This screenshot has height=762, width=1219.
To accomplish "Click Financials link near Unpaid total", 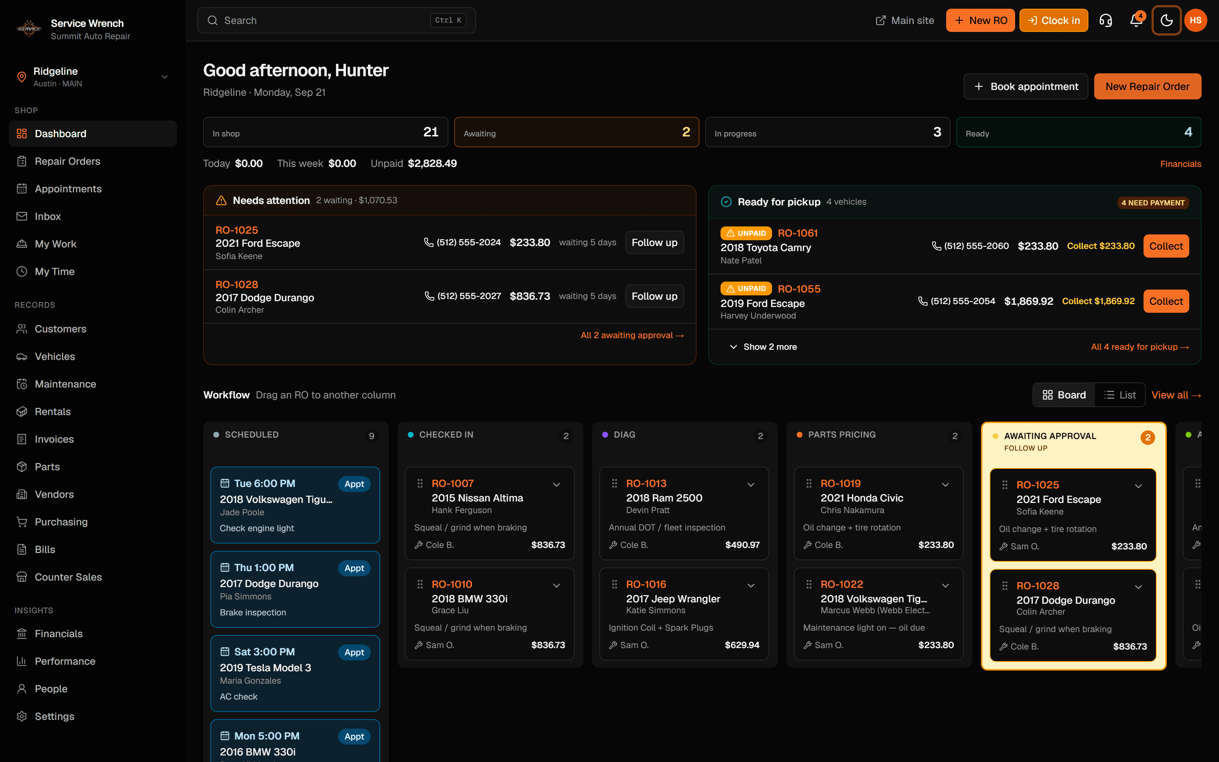I will click(1180, 164).
